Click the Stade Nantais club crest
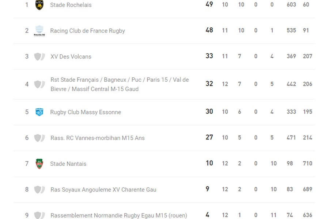 coord(39,164)
